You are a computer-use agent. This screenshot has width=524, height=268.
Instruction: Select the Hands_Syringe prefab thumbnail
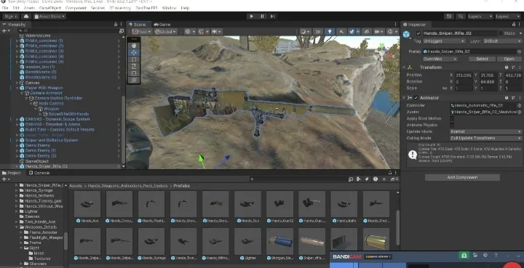pyautogui.click(x=151, y=241)
